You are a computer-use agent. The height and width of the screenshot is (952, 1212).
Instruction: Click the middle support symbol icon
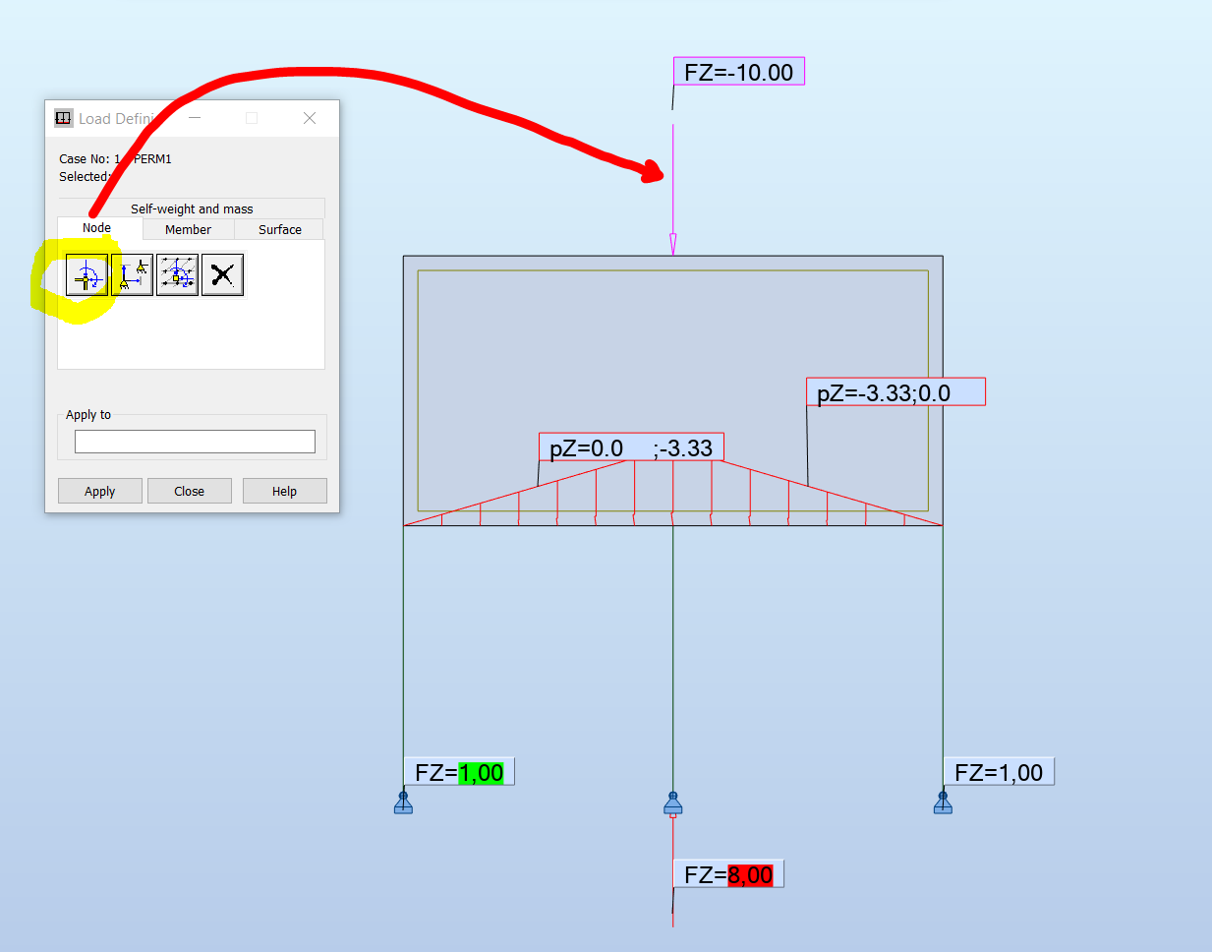[x=672, y=803]
